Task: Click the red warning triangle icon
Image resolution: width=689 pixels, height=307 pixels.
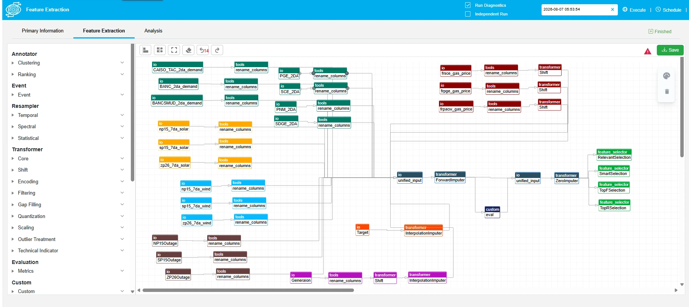Action: point(648,51)
